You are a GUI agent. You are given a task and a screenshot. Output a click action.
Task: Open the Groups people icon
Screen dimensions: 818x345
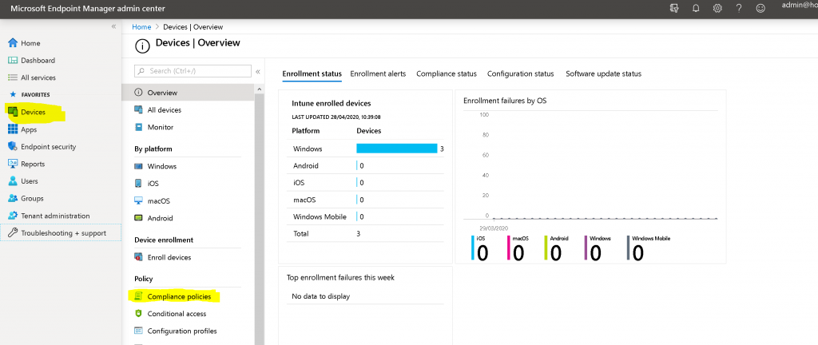(x=13, y=199)
